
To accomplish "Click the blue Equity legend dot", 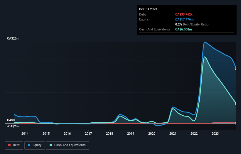I will click(x=29, y=145).
